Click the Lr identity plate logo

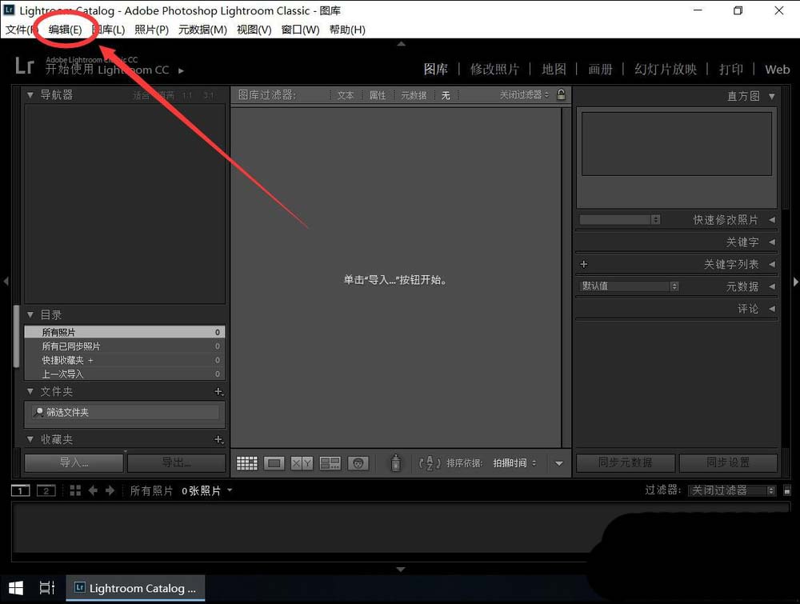pos(24,66)
